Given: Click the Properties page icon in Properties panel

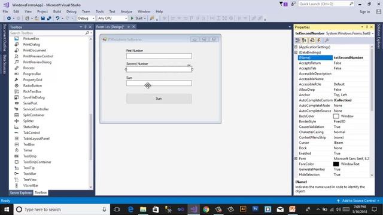Looking at the screenshot, I should pos(312,41).
